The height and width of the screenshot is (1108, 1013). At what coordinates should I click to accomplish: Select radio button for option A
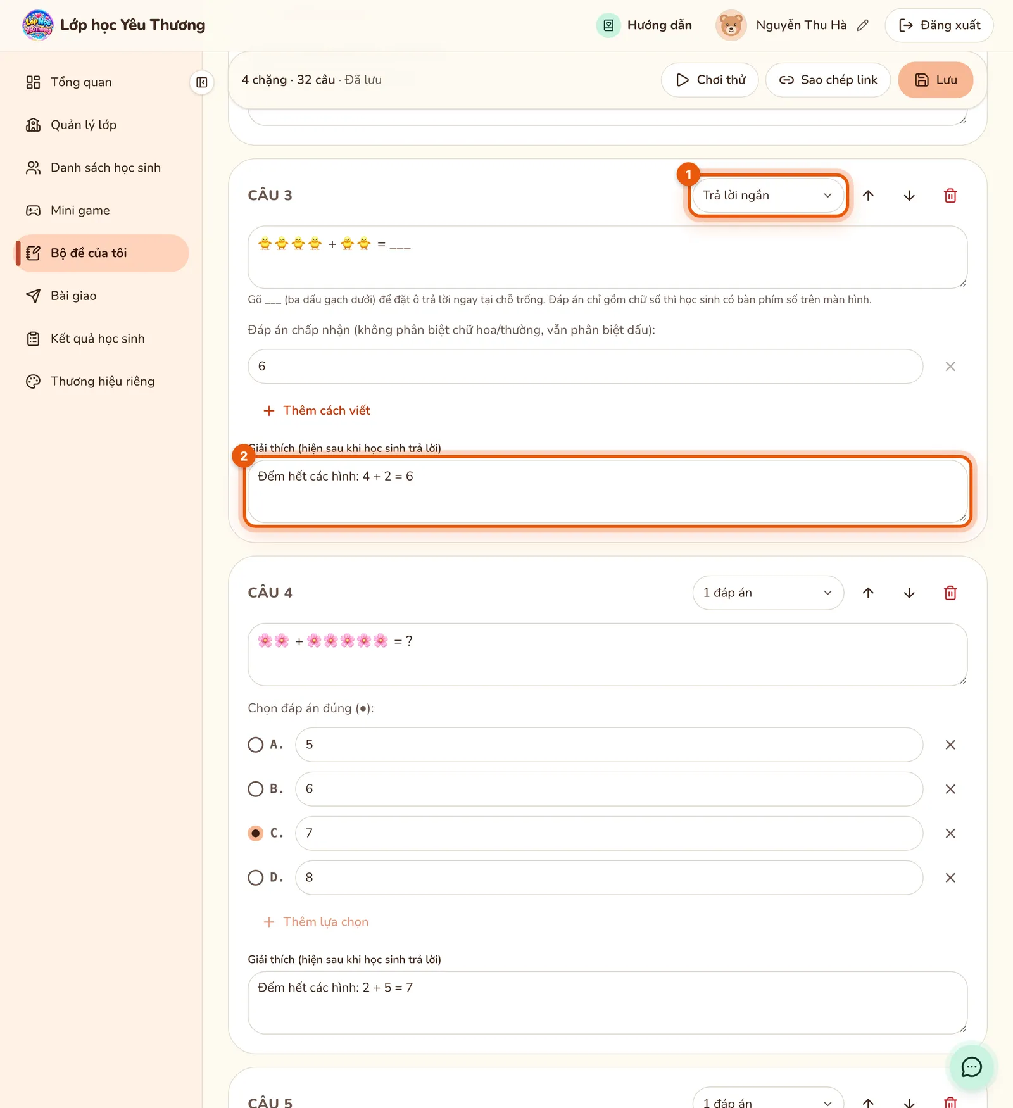[x=256, y=745]
